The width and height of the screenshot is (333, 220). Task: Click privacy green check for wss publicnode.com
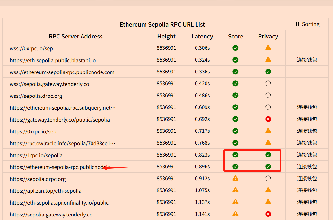coord(268,72)
